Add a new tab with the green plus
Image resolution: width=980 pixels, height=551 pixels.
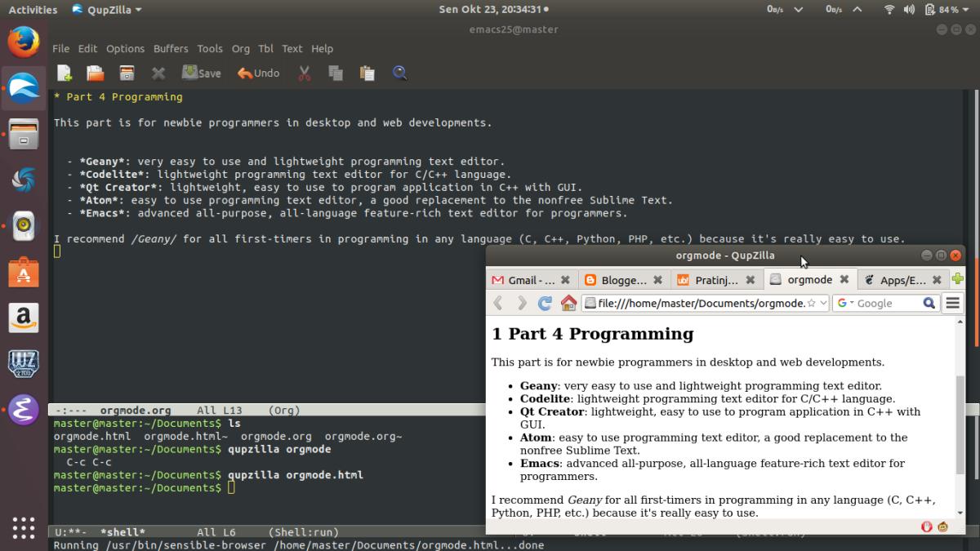(958, 279)
